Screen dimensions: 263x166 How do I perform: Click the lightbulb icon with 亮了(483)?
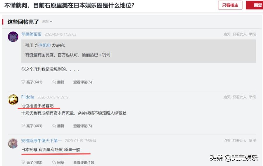tap(23, 162)
